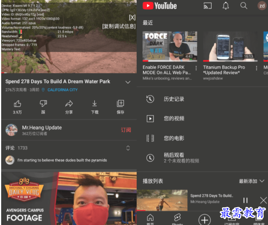
Task: Open more options for Titanium Backup Pro video
Action: pyautogui.click(x=256, y=68)
